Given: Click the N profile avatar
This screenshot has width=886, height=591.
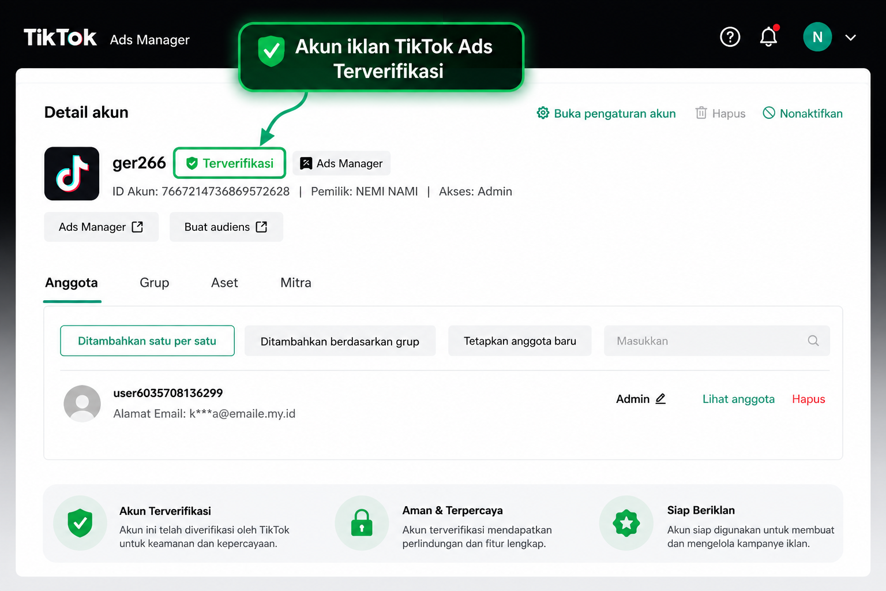Looking at the screenshot, I should [817, 37].
